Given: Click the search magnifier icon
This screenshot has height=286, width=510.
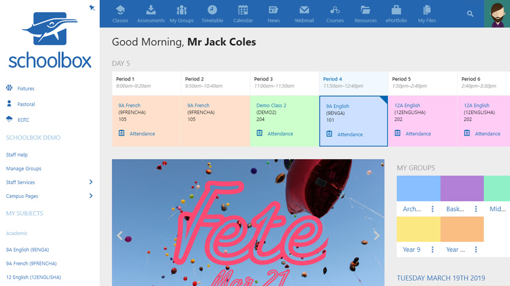Looking at the screenshot, I should 470,14.
